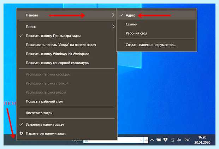This screenshot has width=219, height=149.
Task: Click inside the taskbar address field
Action: tap(128, 140)
